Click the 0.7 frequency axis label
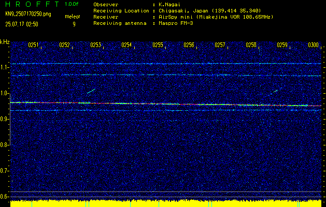 [4, 171]
